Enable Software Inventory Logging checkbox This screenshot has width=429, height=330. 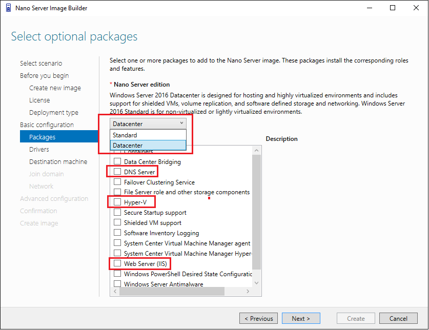click(117, 233)
